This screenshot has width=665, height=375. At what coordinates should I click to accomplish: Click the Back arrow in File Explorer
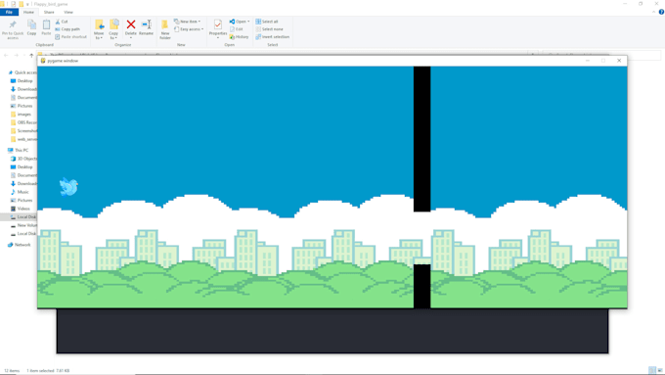(x=6, y=55)
